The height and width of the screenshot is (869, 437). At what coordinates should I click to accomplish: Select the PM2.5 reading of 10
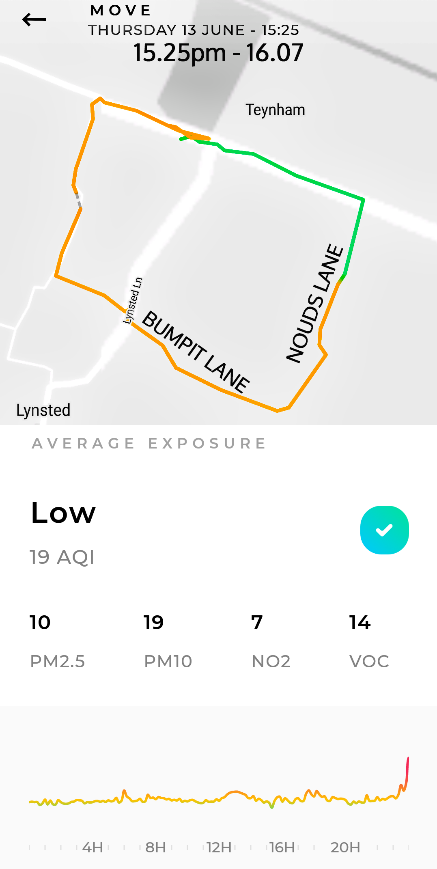40,622
